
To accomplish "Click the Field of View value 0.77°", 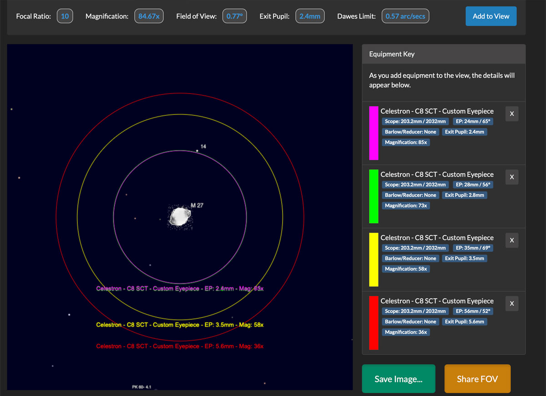I will tap(235, 16).
